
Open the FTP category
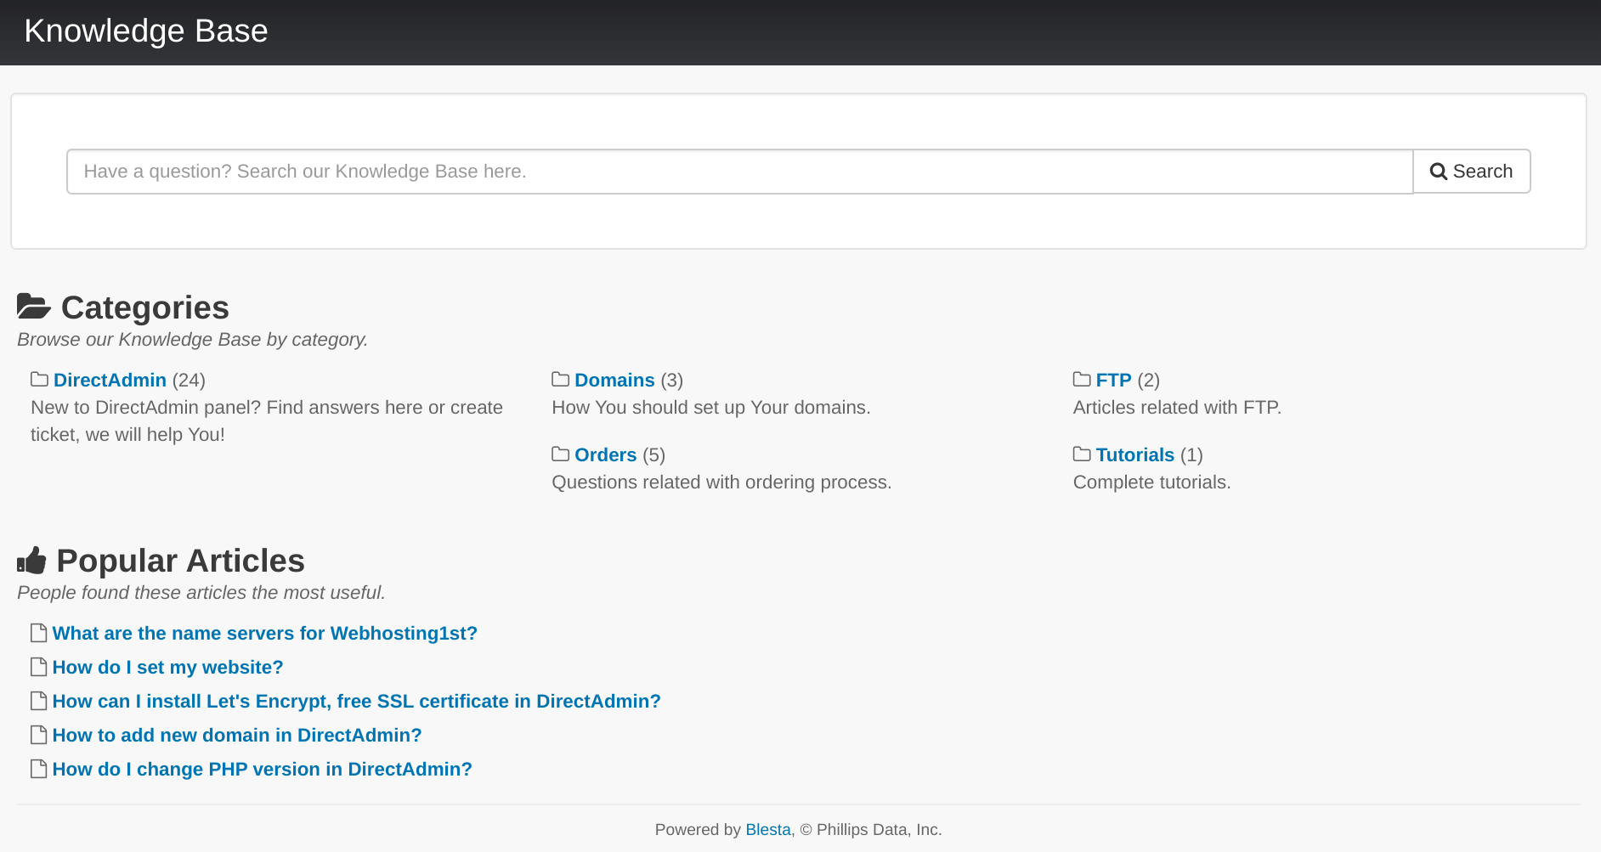(x=1113, y=380)
